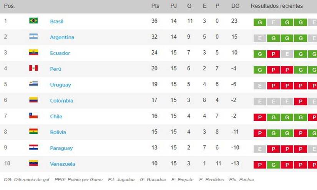317x190 pixels.
Task: Click Brasil's first green G result badge
Action: tap(260, 22)
